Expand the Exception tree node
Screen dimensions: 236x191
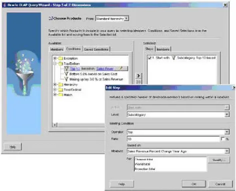[55, 58]
